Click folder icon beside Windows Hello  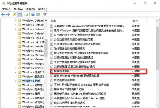pos(19,38)
